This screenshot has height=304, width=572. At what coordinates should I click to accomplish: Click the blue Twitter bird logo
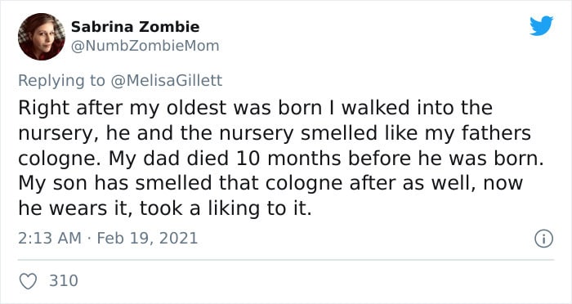tap(541, 26)
